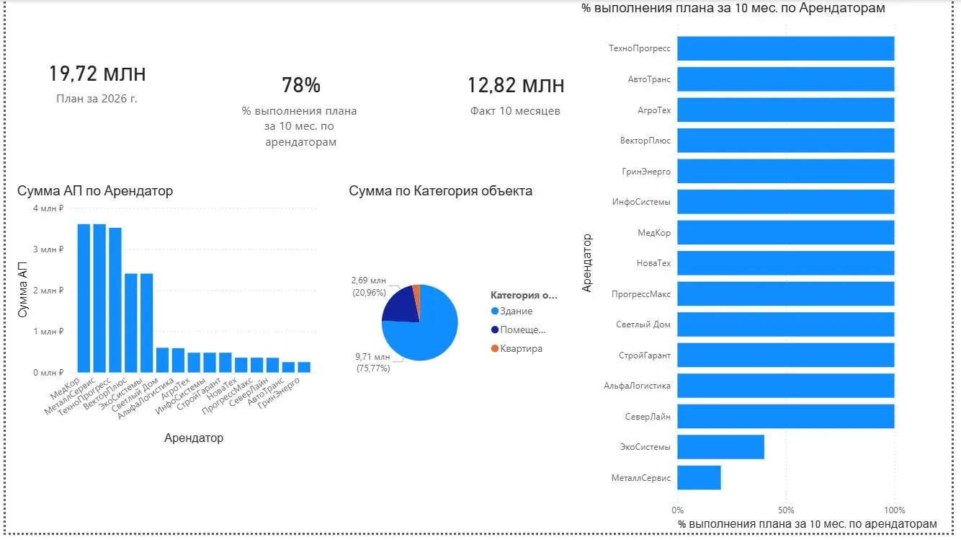Click the '50%' x-axis tick label
961x540 pixels.
(786, 509)
